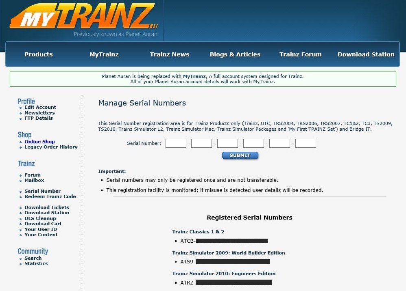Open Download Station in top navigation
The image size is (406, 291).
366,54
